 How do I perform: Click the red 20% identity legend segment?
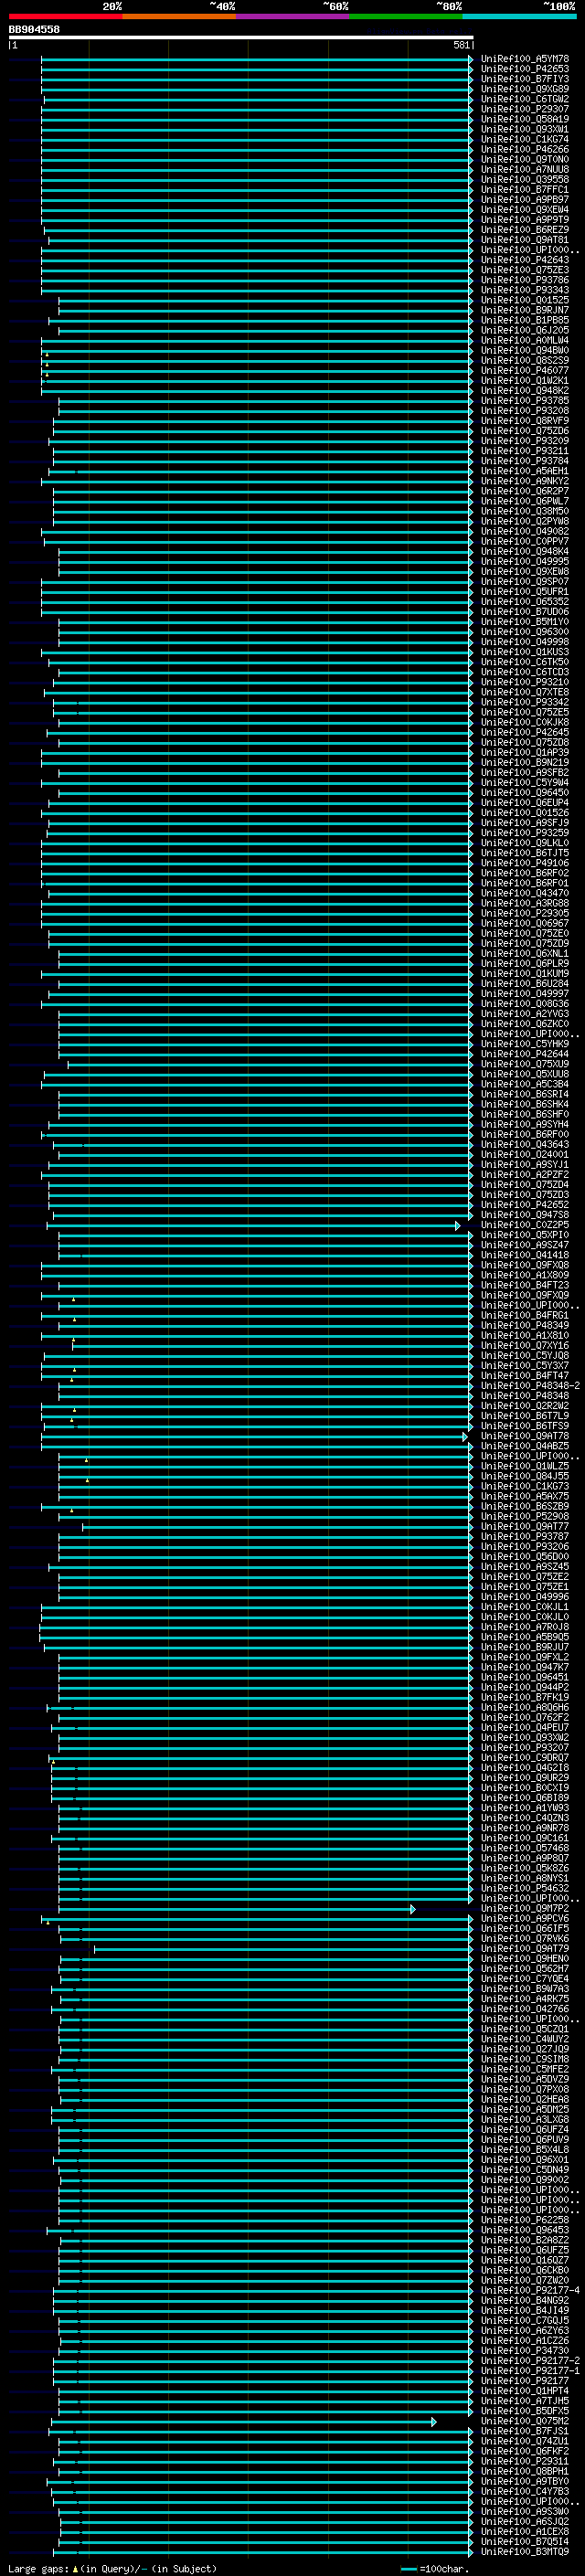click(65, 16)
